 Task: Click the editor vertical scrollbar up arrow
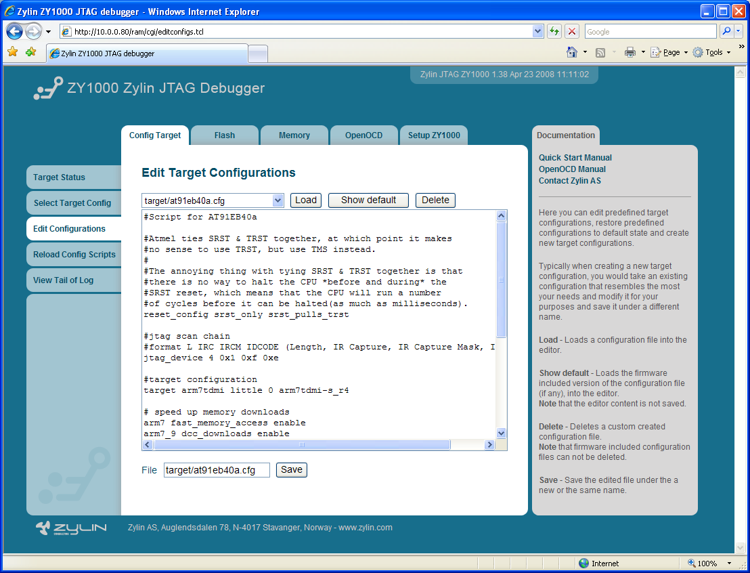[x=502, y=215]
